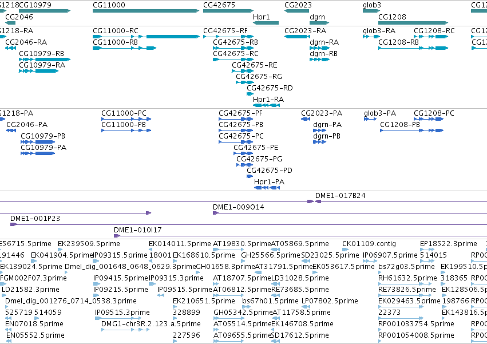Click protein label CG10979-PB
Viewport: 487px width, 344px height.
[43, 136]
